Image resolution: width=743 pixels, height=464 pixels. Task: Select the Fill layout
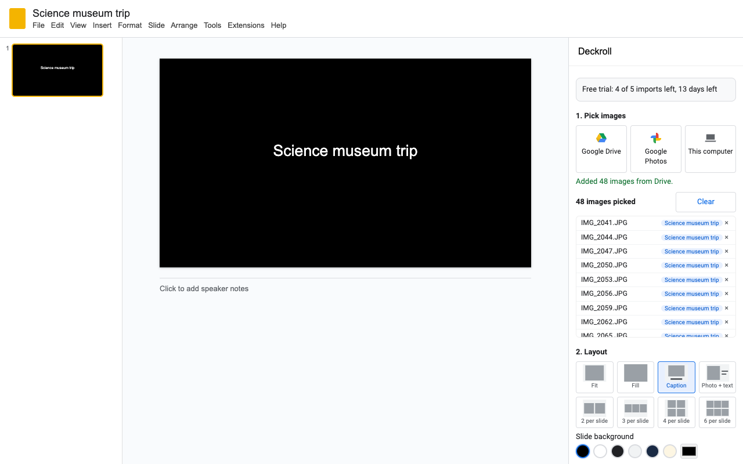(636, 377)
